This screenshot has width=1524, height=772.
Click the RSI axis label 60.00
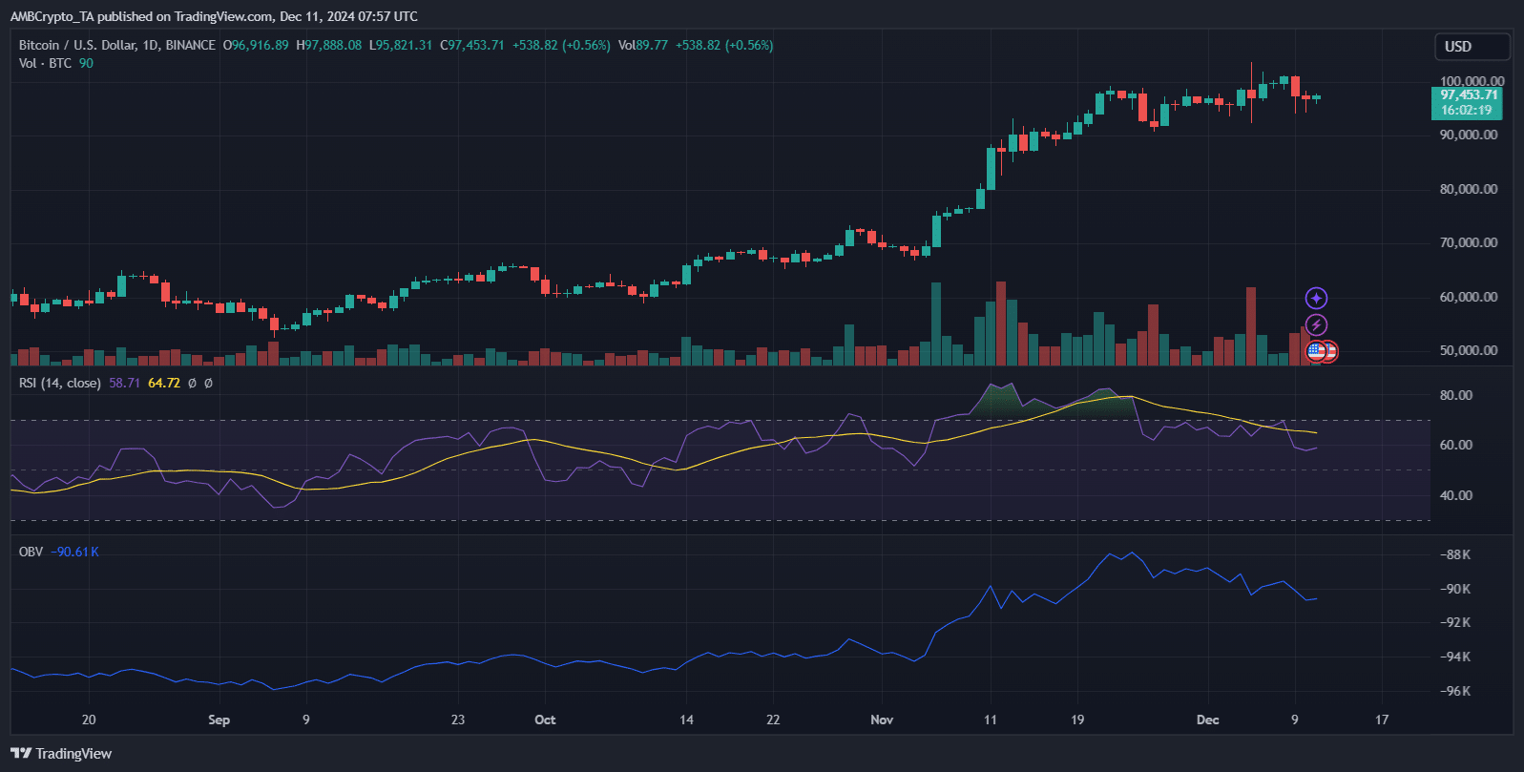click(x=1456, y=446)
